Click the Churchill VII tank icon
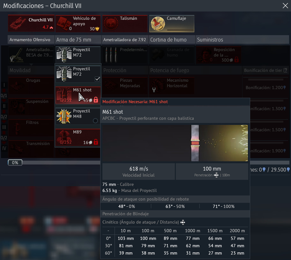This screenshot has height=260, width=291. (18, 24)
